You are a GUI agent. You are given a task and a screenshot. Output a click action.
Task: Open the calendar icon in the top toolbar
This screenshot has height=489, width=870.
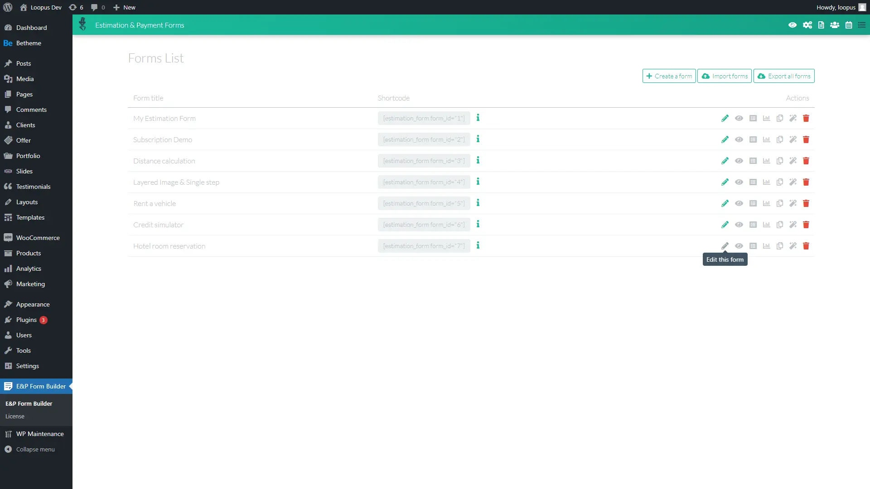[848, 25]
